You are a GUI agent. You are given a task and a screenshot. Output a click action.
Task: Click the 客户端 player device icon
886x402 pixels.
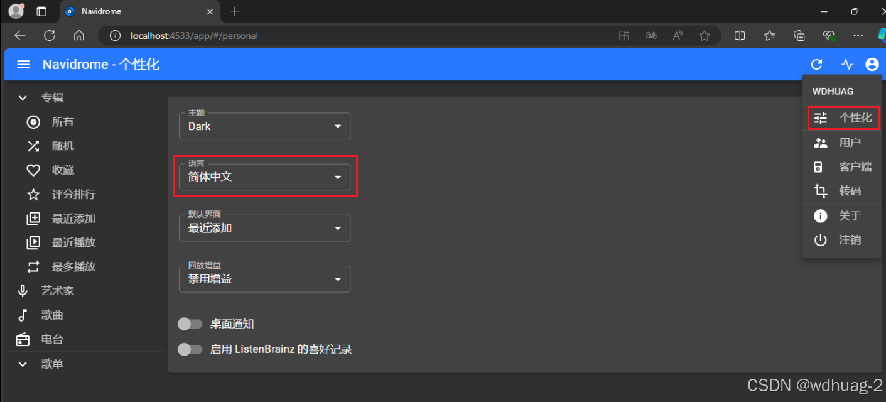[818, 167]
